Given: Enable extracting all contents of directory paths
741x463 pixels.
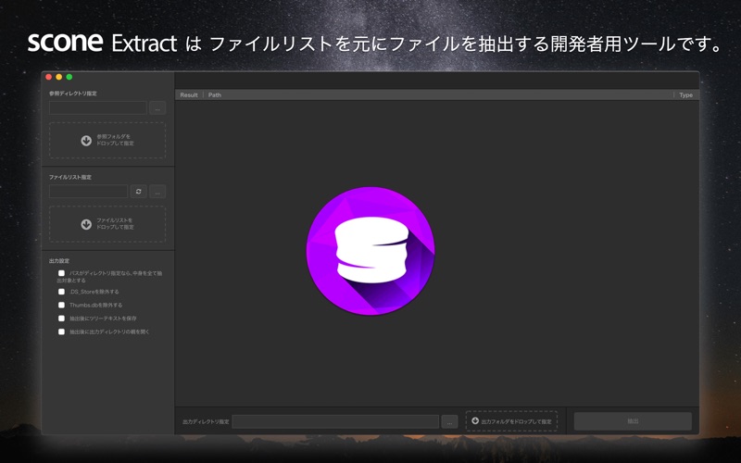Looking at the screenshot, I should coord(61,273).
